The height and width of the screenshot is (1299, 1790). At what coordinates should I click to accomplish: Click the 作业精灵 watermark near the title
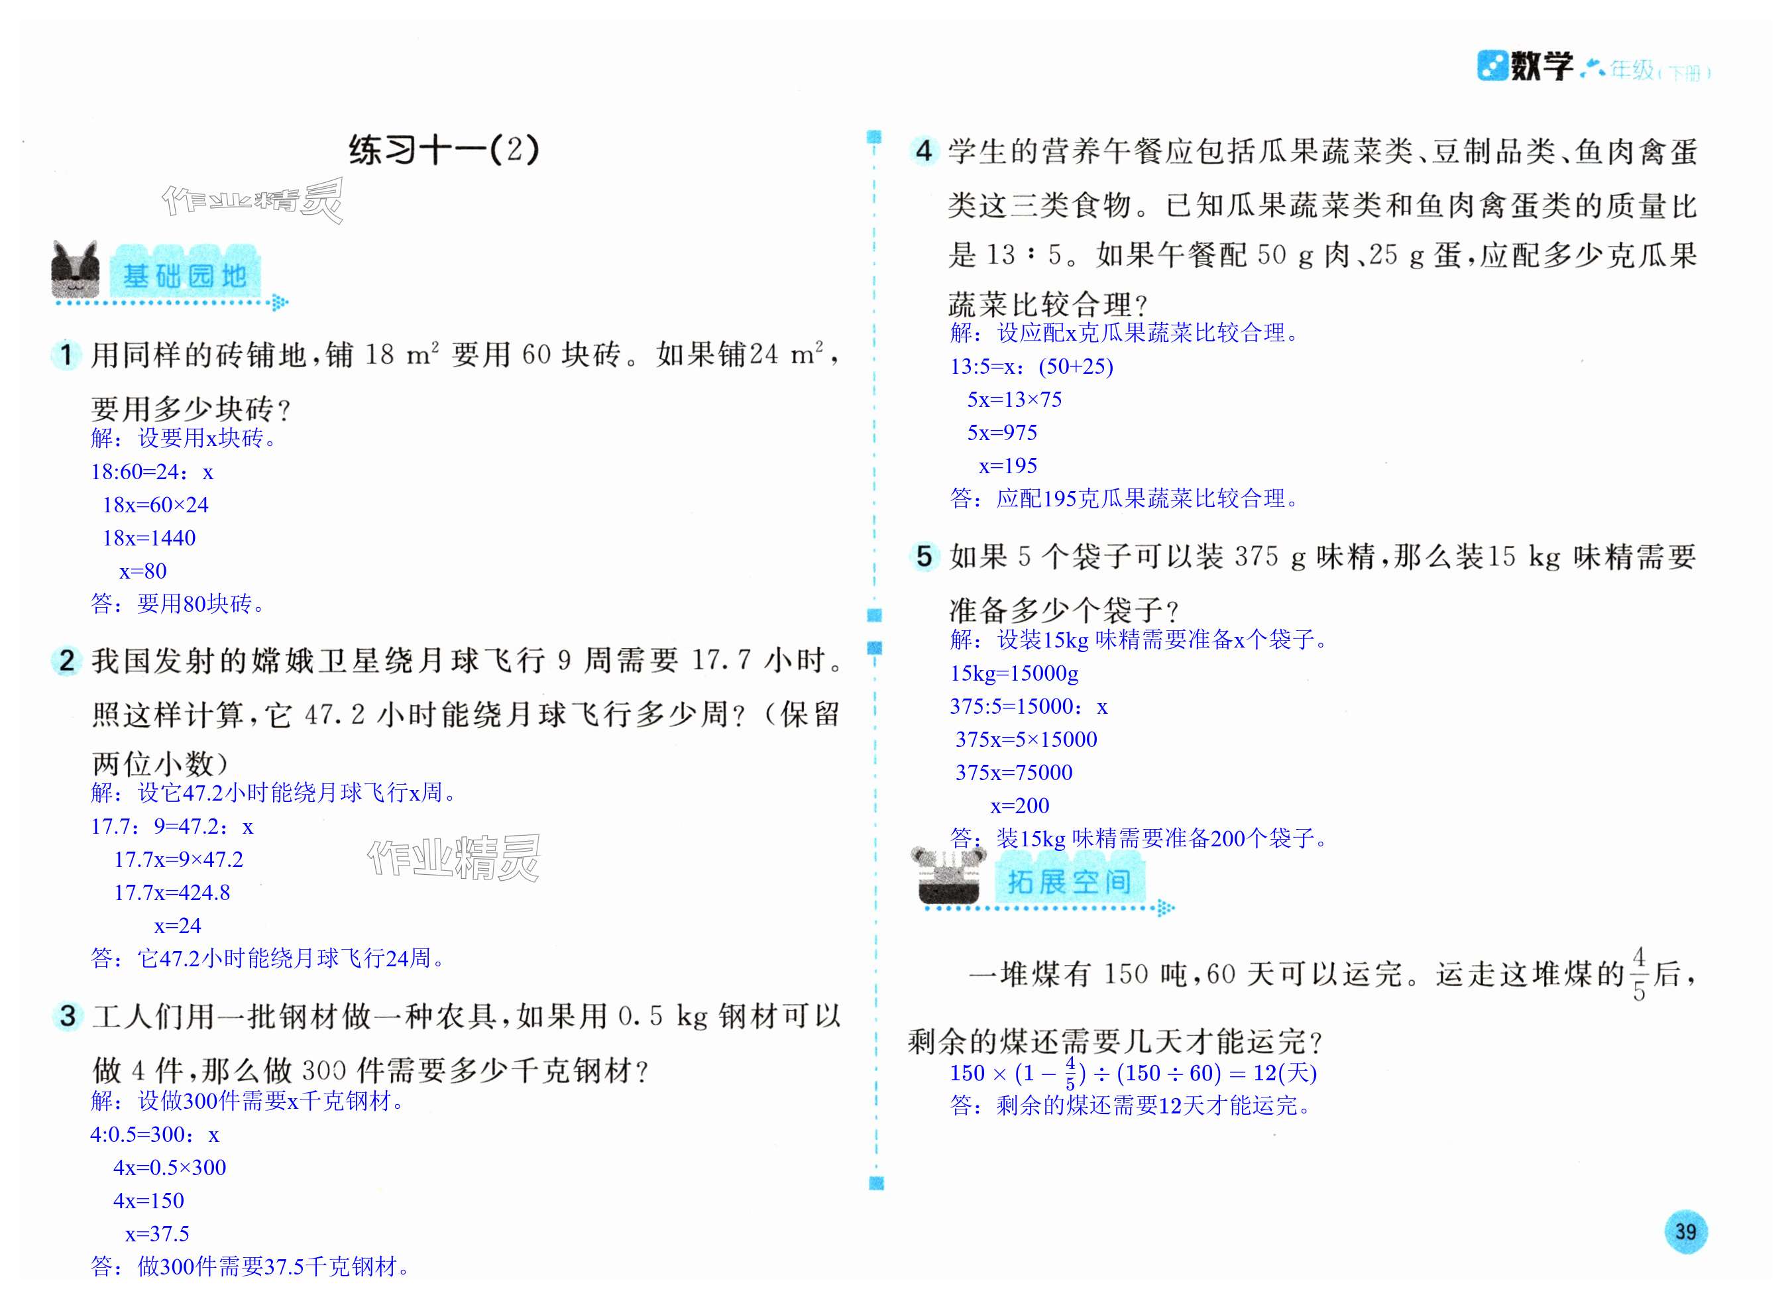tap(252, 201)
